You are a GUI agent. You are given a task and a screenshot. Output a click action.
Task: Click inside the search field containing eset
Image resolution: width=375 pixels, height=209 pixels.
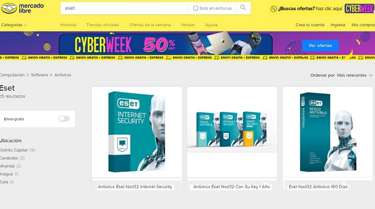pos(124,8)
